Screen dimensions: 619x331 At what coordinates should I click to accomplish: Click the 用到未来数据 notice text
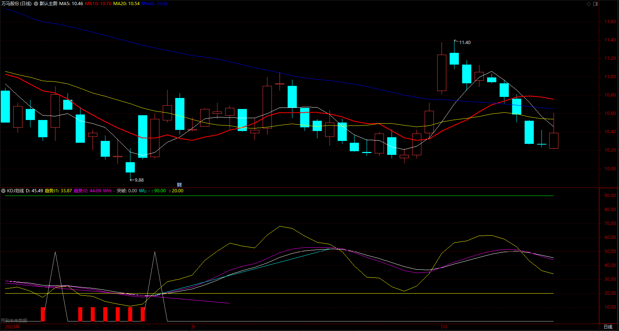pos(14,321)
